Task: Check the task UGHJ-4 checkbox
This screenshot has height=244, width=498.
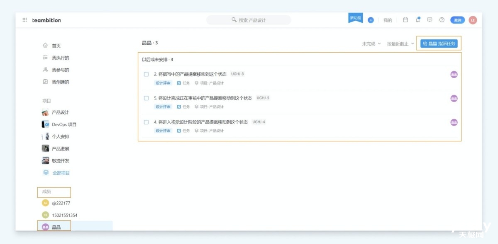Action: tap(146, 122)
